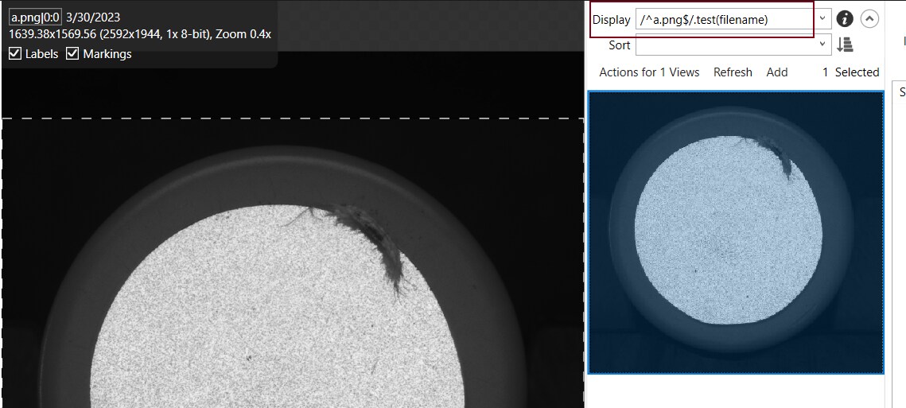This screenshot has height=408, width=906.
Task: Toggle the sort order direction icon
Action: coord(845,45)
